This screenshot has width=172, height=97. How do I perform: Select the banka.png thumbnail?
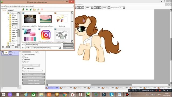(x=62, y=19)
